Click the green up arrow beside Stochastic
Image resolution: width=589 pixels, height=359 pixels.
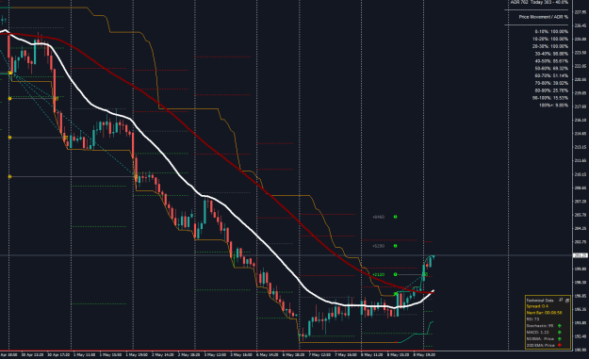point(560,326)
